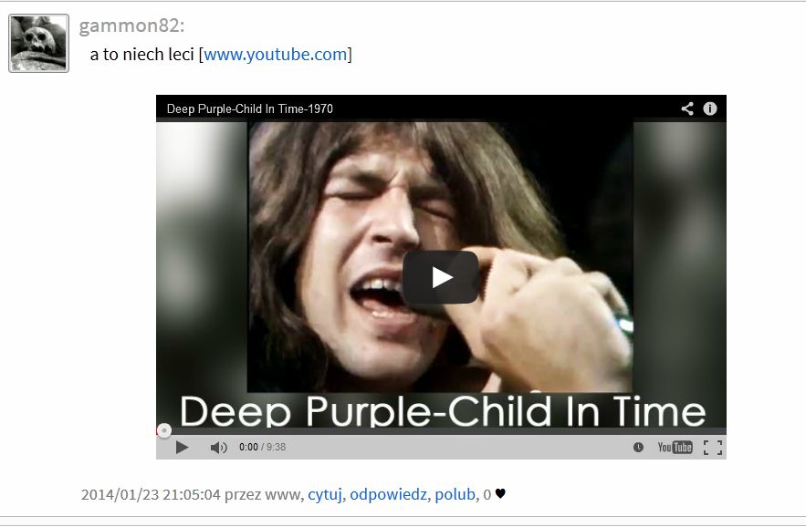Open the gammon82 skull avatar
806x527 pixels.
point(38,43)
